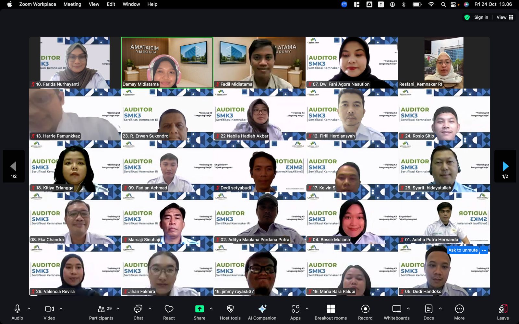Open the Chat panel

coord(138,312)
